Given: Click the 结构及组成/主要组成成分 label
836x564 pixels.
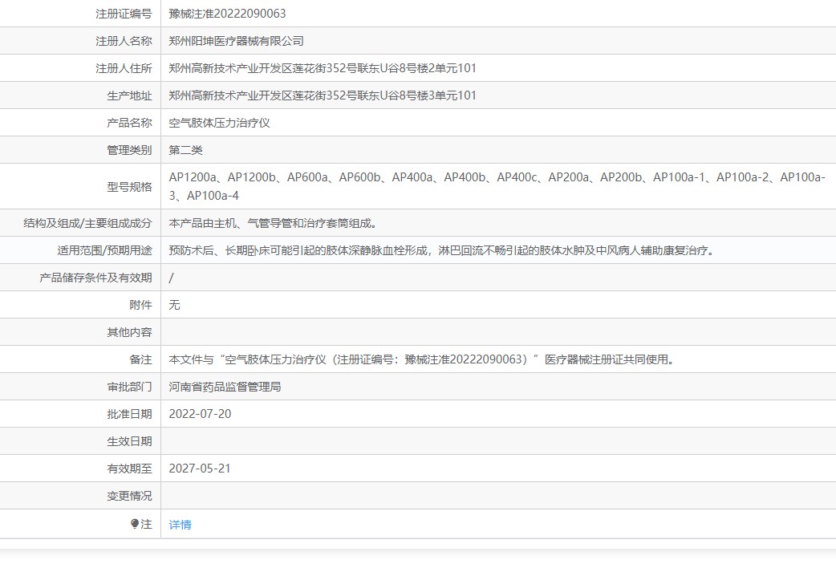Looking at the screenshot, I should click(x=87, y=223).
